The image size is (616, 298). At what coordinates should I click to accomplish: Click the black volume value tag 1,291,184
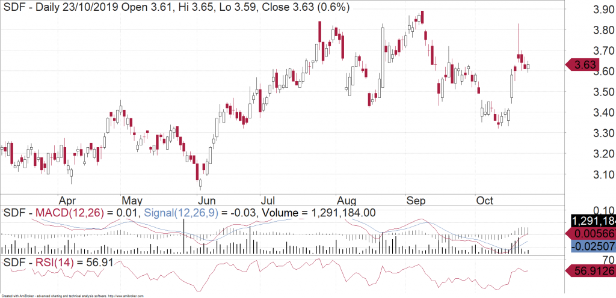tap(591, 222)
